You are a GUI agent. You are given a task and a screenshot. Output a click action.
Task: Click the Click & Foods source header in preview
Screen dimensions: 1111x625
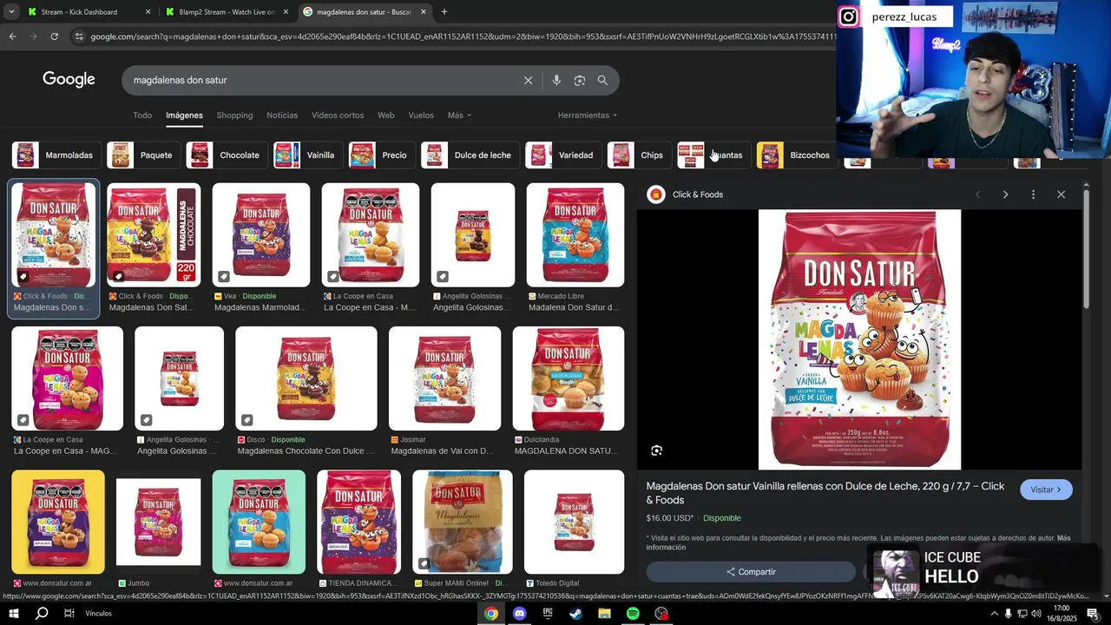pyautogui.click(x=686, y=194)
